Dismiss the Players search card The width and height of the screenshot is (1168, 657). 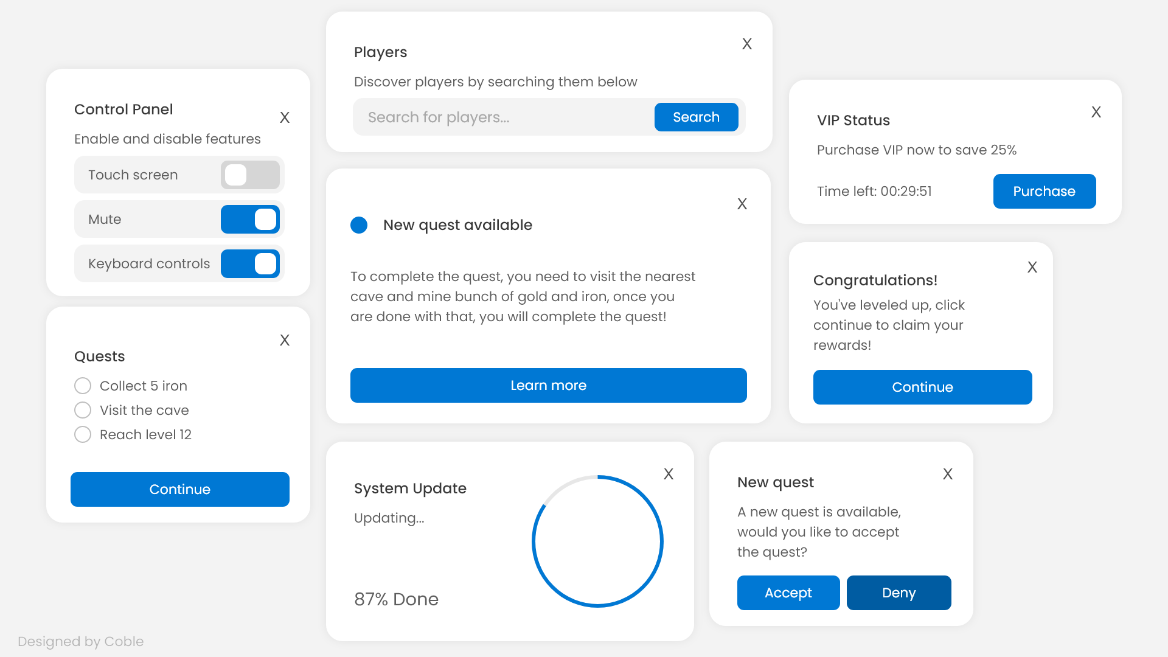coord(747,44)
